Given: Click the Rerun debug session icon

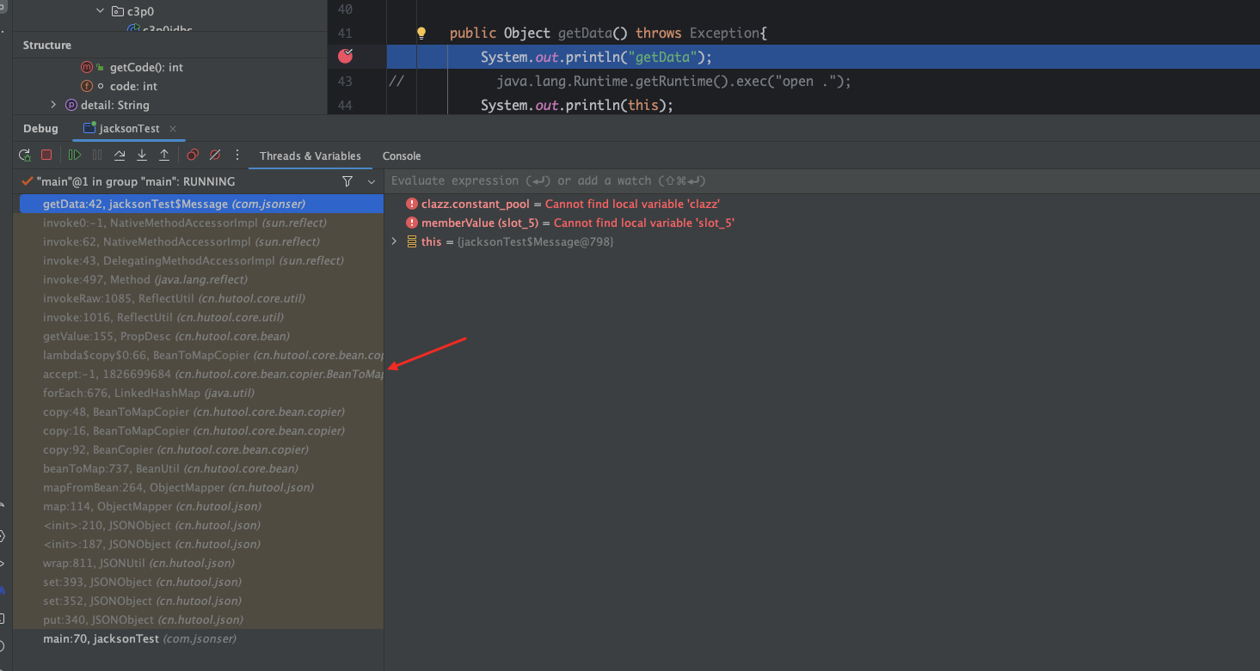Looking at the screenshot, I should 25,156.
